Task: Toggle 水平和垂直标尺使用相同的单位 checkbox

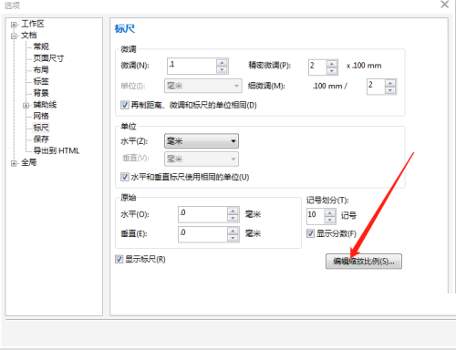Action: point(125,177)
